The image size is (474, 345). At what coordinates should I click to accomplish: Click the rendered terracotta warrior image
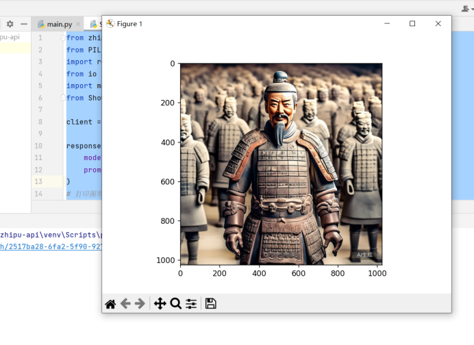281,164
